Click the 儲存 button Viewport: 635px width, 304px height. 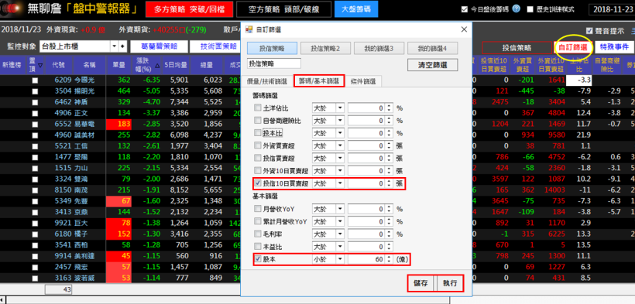coord(421,283)
